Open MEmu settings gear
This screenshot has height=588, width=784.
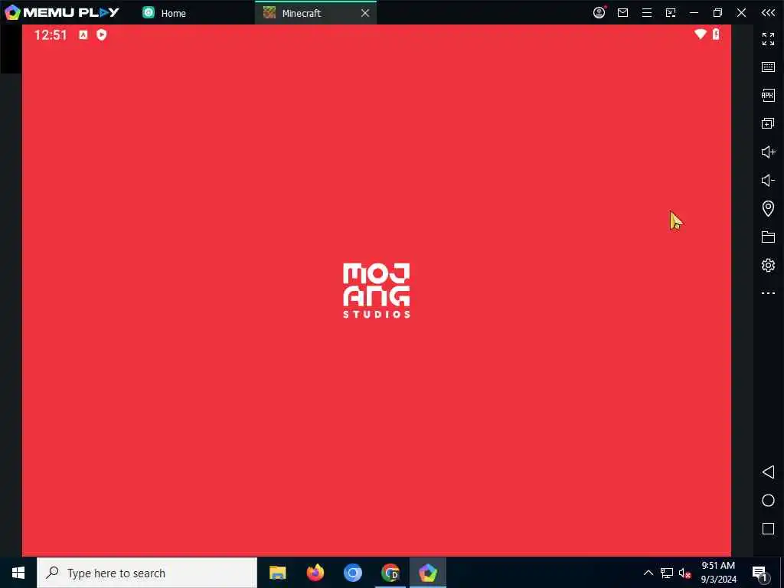[x=768, y=265]
